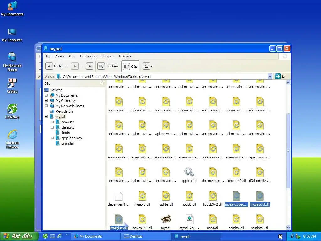Open the Lùi lại history dropdown arrow
This screenshot has height=241, width=321.
[66, 66]
